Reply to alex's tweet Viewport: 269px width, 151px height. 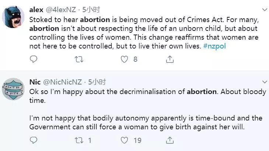click(34, 59)
